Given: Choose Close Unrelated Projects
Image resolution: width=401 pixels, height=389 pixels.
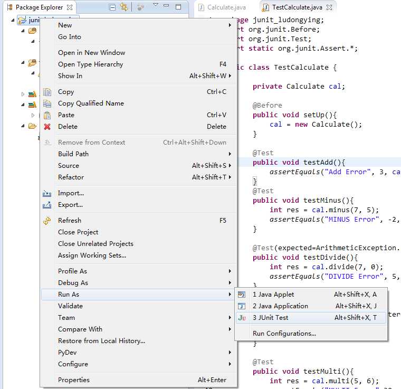Looking at the screenshot, I should click(139, 244).
